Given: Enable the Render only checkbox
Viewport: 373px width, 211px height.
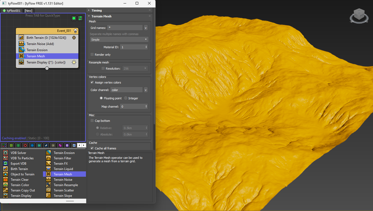Looking at the screenshot, I should (92, 55).
